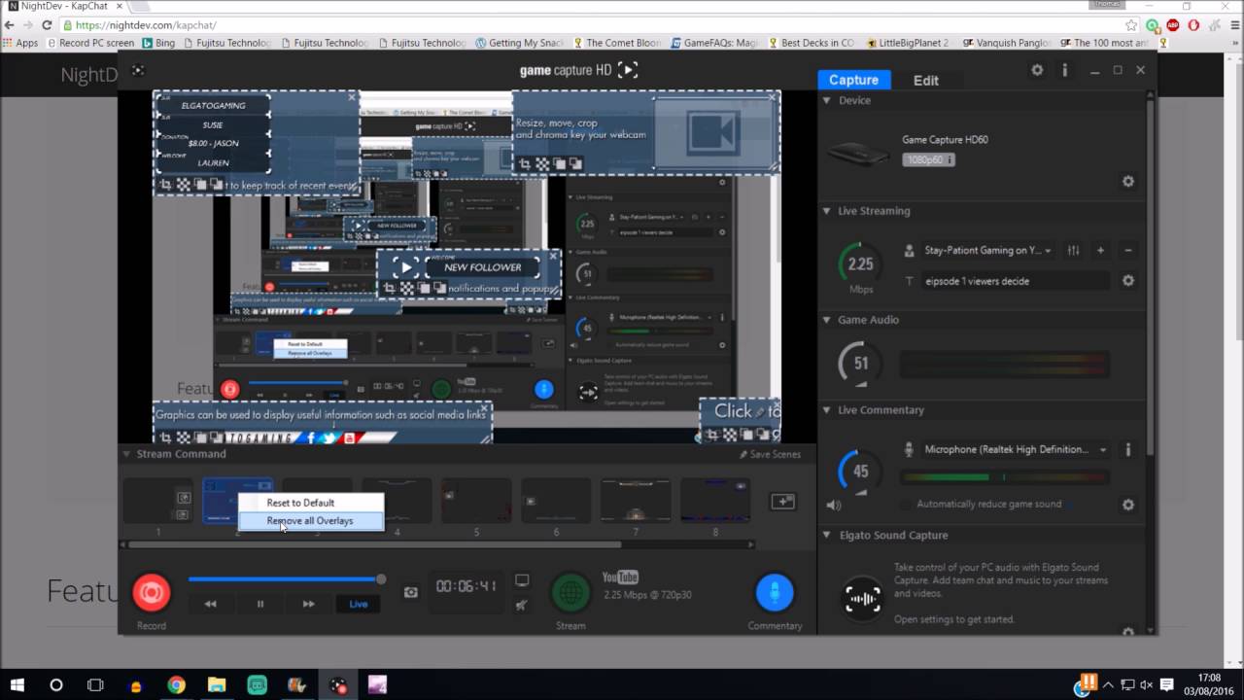Viewport: 1244px width, 700px height.
Task: Open File Explorer from the taskbar
Action: point(216,684)
